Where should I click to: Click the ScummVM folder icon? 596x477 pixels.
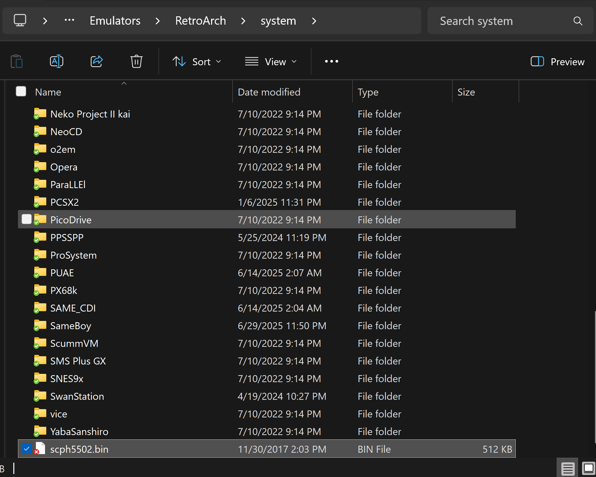tap(40, 343)
